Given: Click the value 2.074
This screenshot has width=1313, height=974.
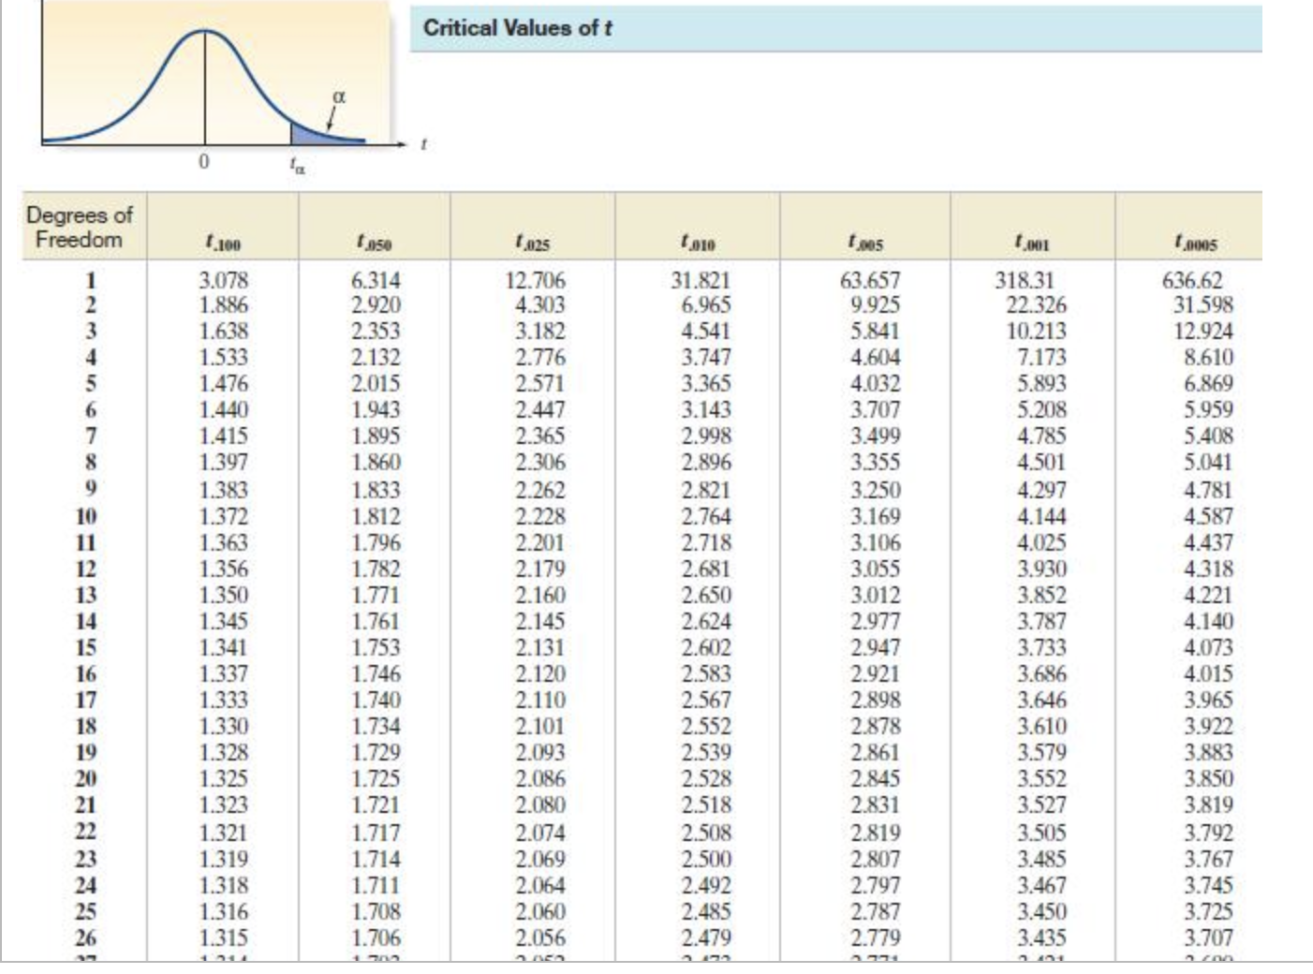Looking at the screenshot, I should [x=540, y=833].
